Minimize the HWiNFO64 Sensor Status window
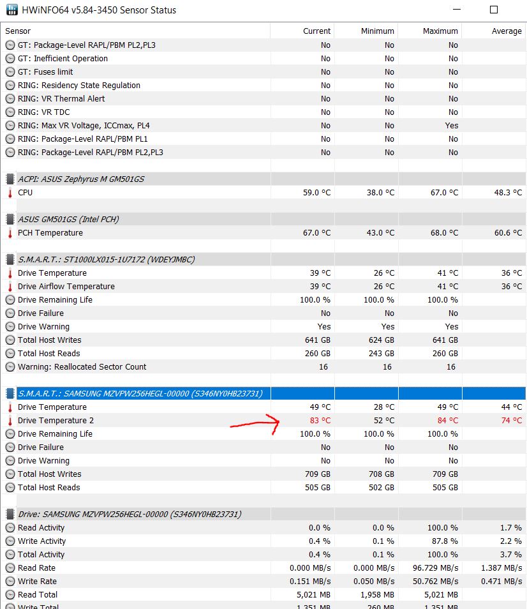527x609 pixels. [457, 10]
